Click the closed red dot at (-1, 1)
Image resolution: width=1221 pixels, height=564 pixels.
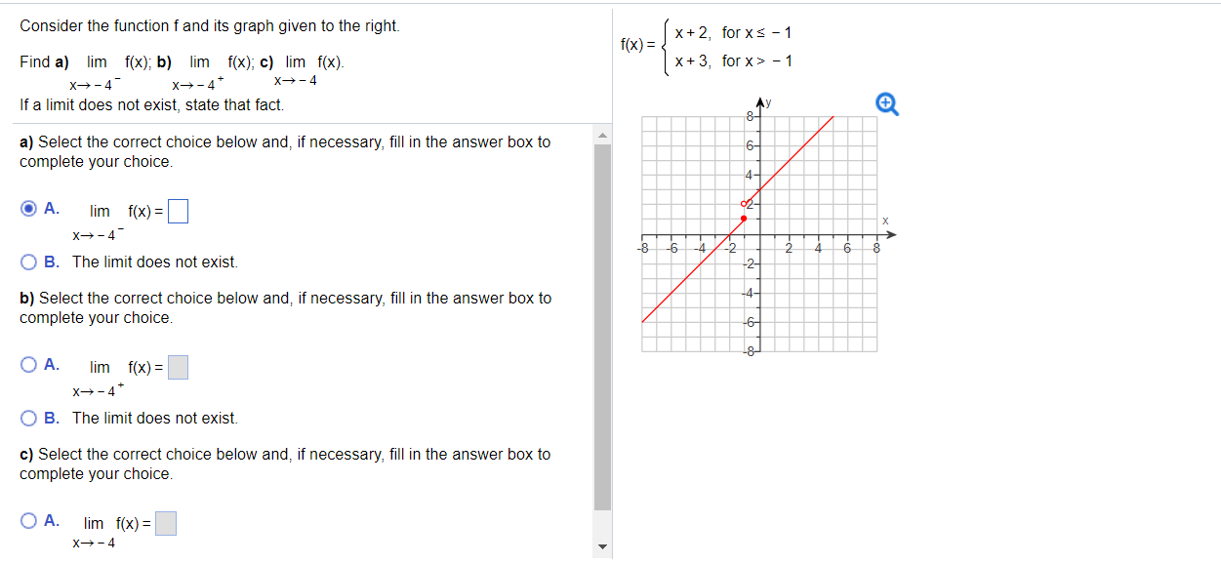click(745, 218)
